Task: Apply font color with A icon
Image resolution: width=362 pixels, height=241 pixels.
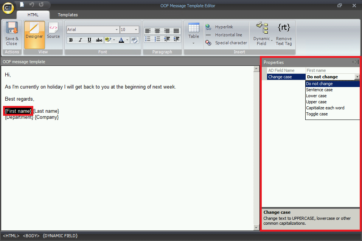Action: pyautogui.click(x=121, y=40)
